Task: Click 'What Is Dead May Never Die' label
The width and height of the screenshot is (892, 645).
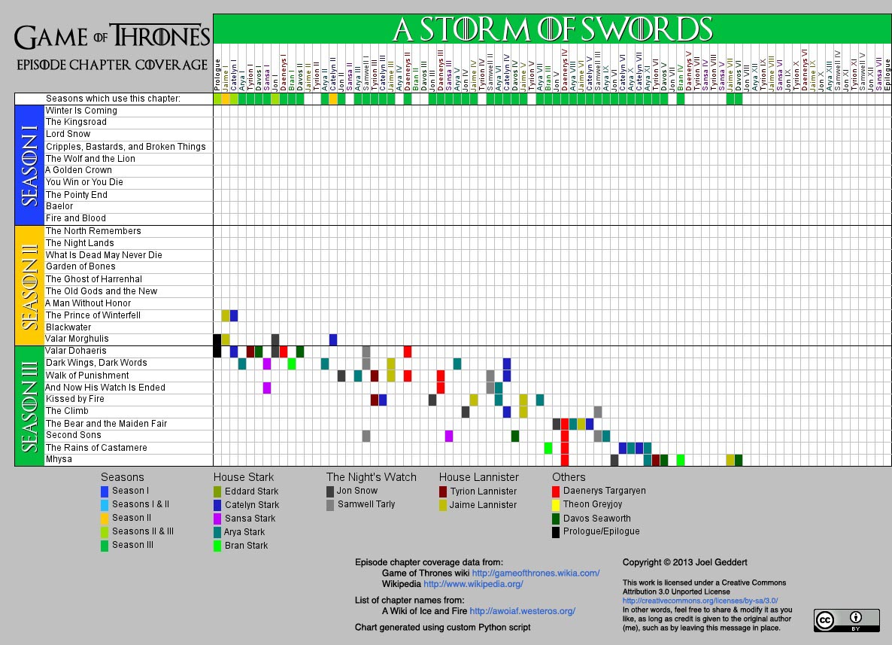Action: point(104,255)
